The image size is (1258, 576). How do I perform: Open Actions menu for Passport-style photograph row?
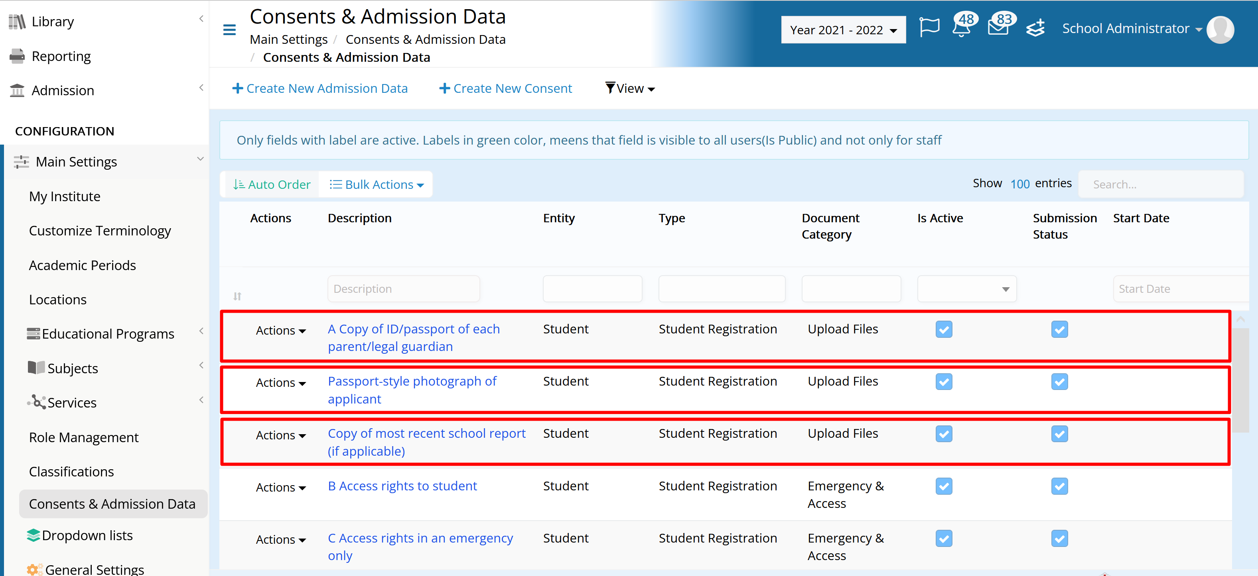tap(281, 382)
